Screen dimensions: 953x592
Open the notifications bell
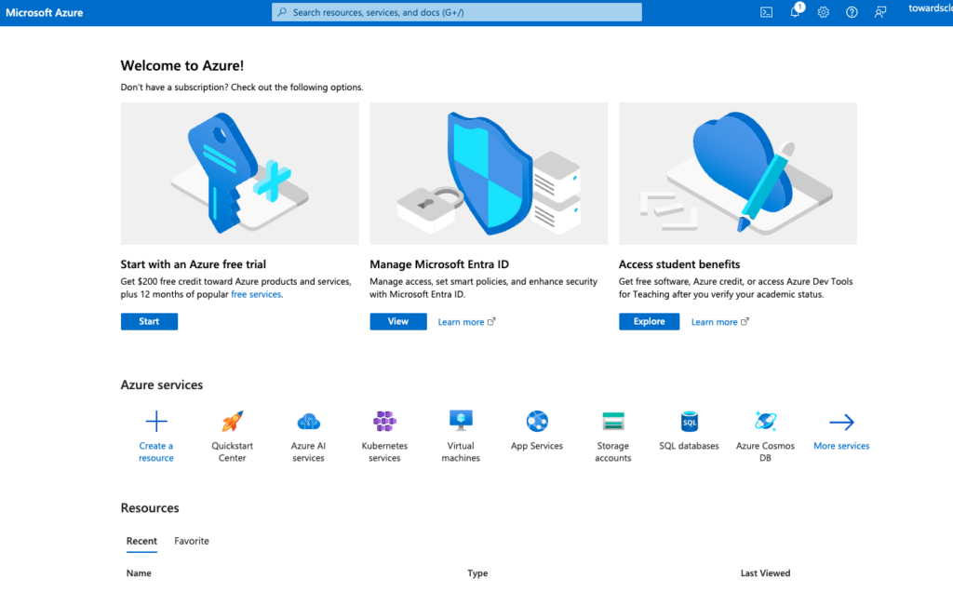tap(795, 12)
